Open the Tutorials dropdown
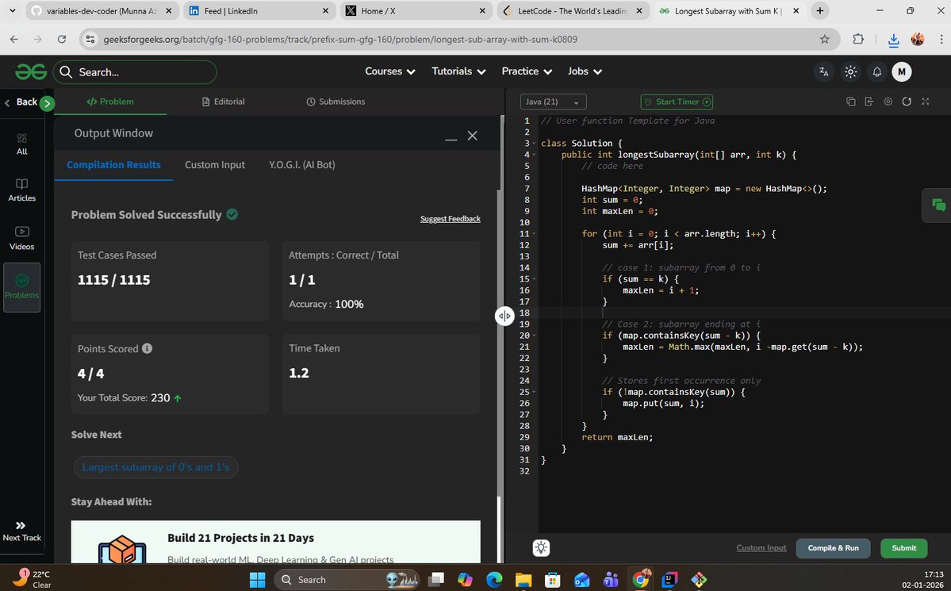951x591 pixels. 458,71
